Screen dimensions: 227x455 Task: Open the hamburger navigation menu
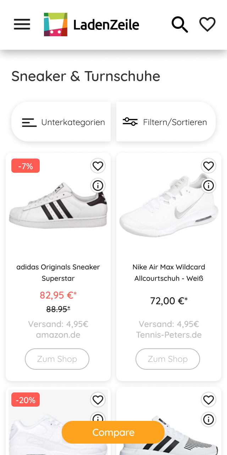[22, 25]
